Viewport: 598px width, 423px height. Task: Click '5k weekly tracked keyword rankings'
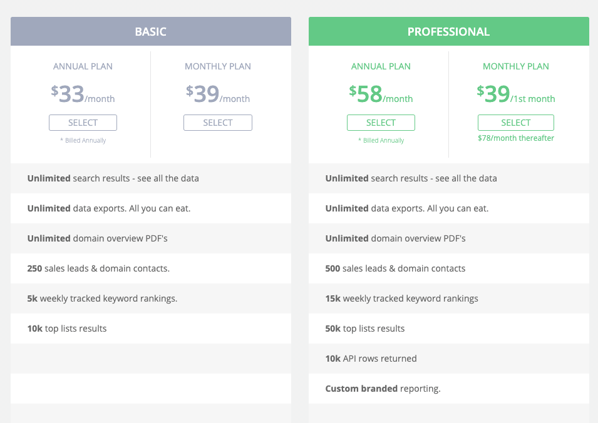click(x=102, y=298)
